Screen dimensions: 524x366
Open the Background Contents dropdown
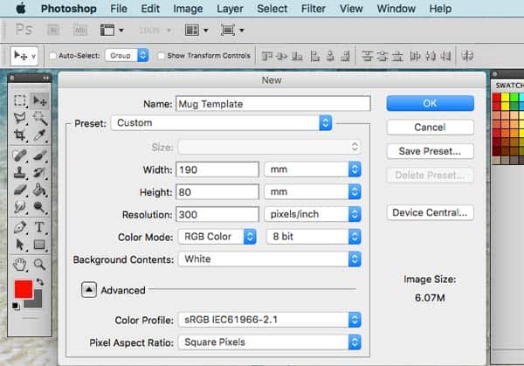point(270,259)
